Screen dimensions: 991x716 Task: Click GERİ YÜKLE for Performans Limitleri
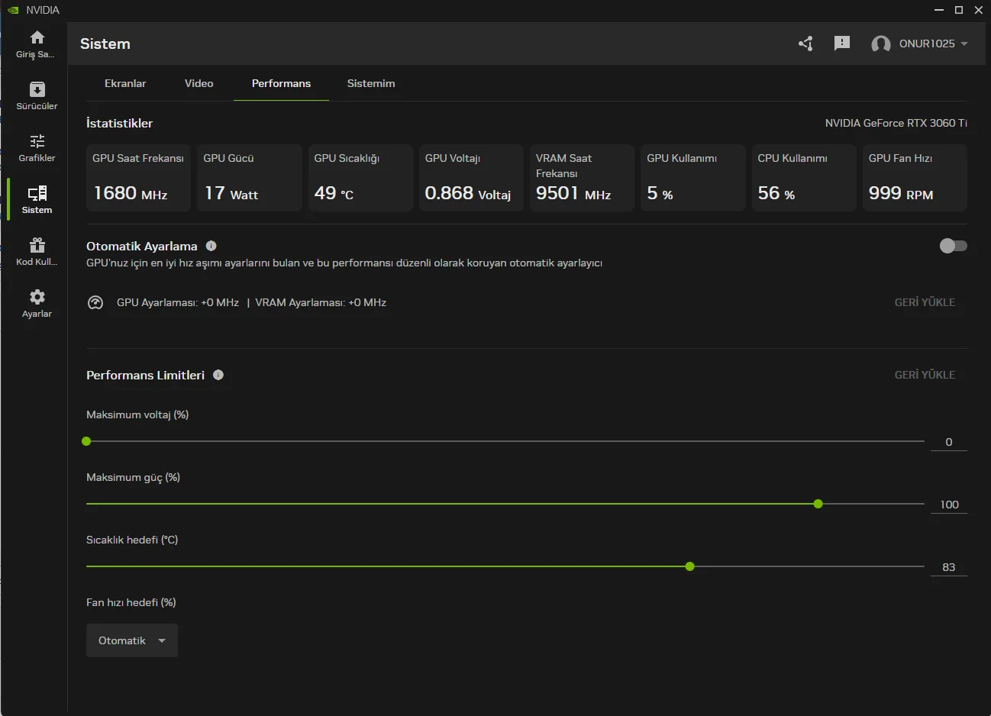click(925, 375)
